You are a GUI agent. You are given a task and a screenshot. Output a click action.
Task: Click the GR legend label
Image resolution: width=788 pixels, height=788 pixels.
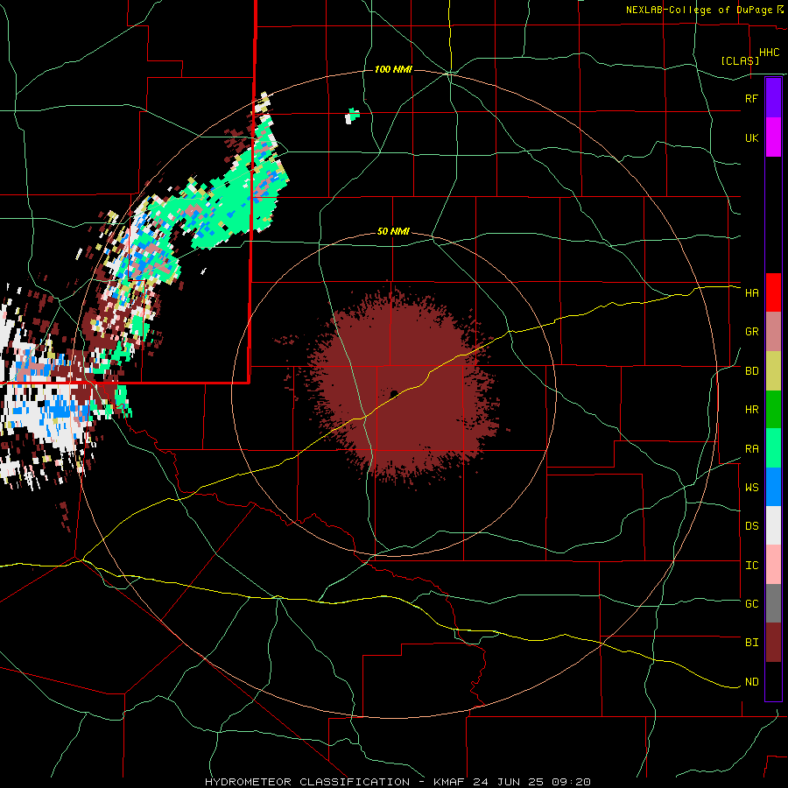coord(751,332)
